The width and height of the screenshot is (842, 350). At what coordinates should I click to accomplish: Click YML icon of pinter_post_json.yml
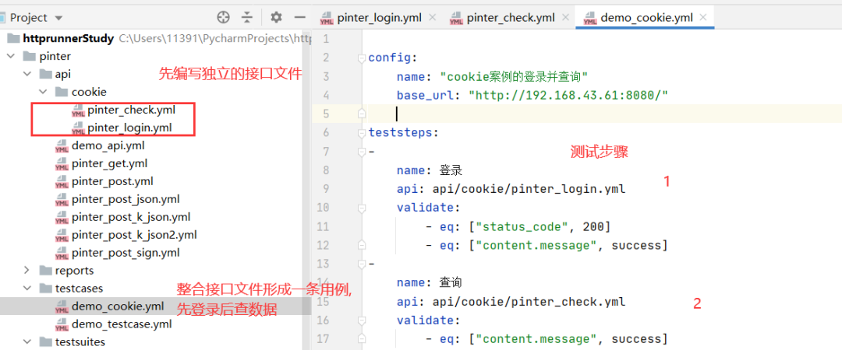[x=62, y=199]
